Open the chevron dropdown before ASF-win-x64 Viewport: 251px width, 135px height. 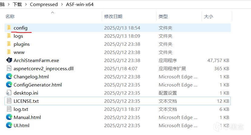(x=61, y=5)
